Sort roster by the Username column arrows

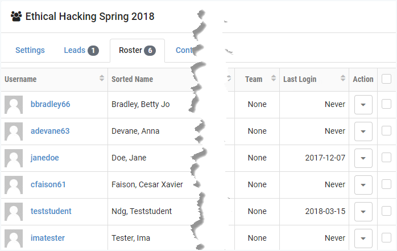pyautogui.click(x=102, y=79)
